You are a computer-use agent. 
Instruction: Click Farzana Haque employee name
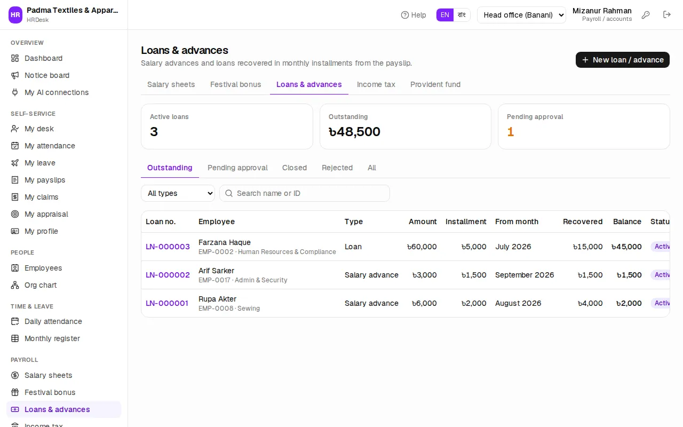[x=225, y=242]
